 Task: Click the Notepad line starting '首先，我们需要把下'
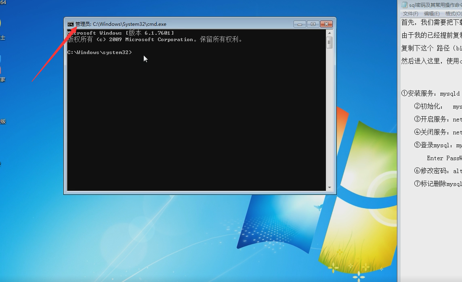(431, 22)
